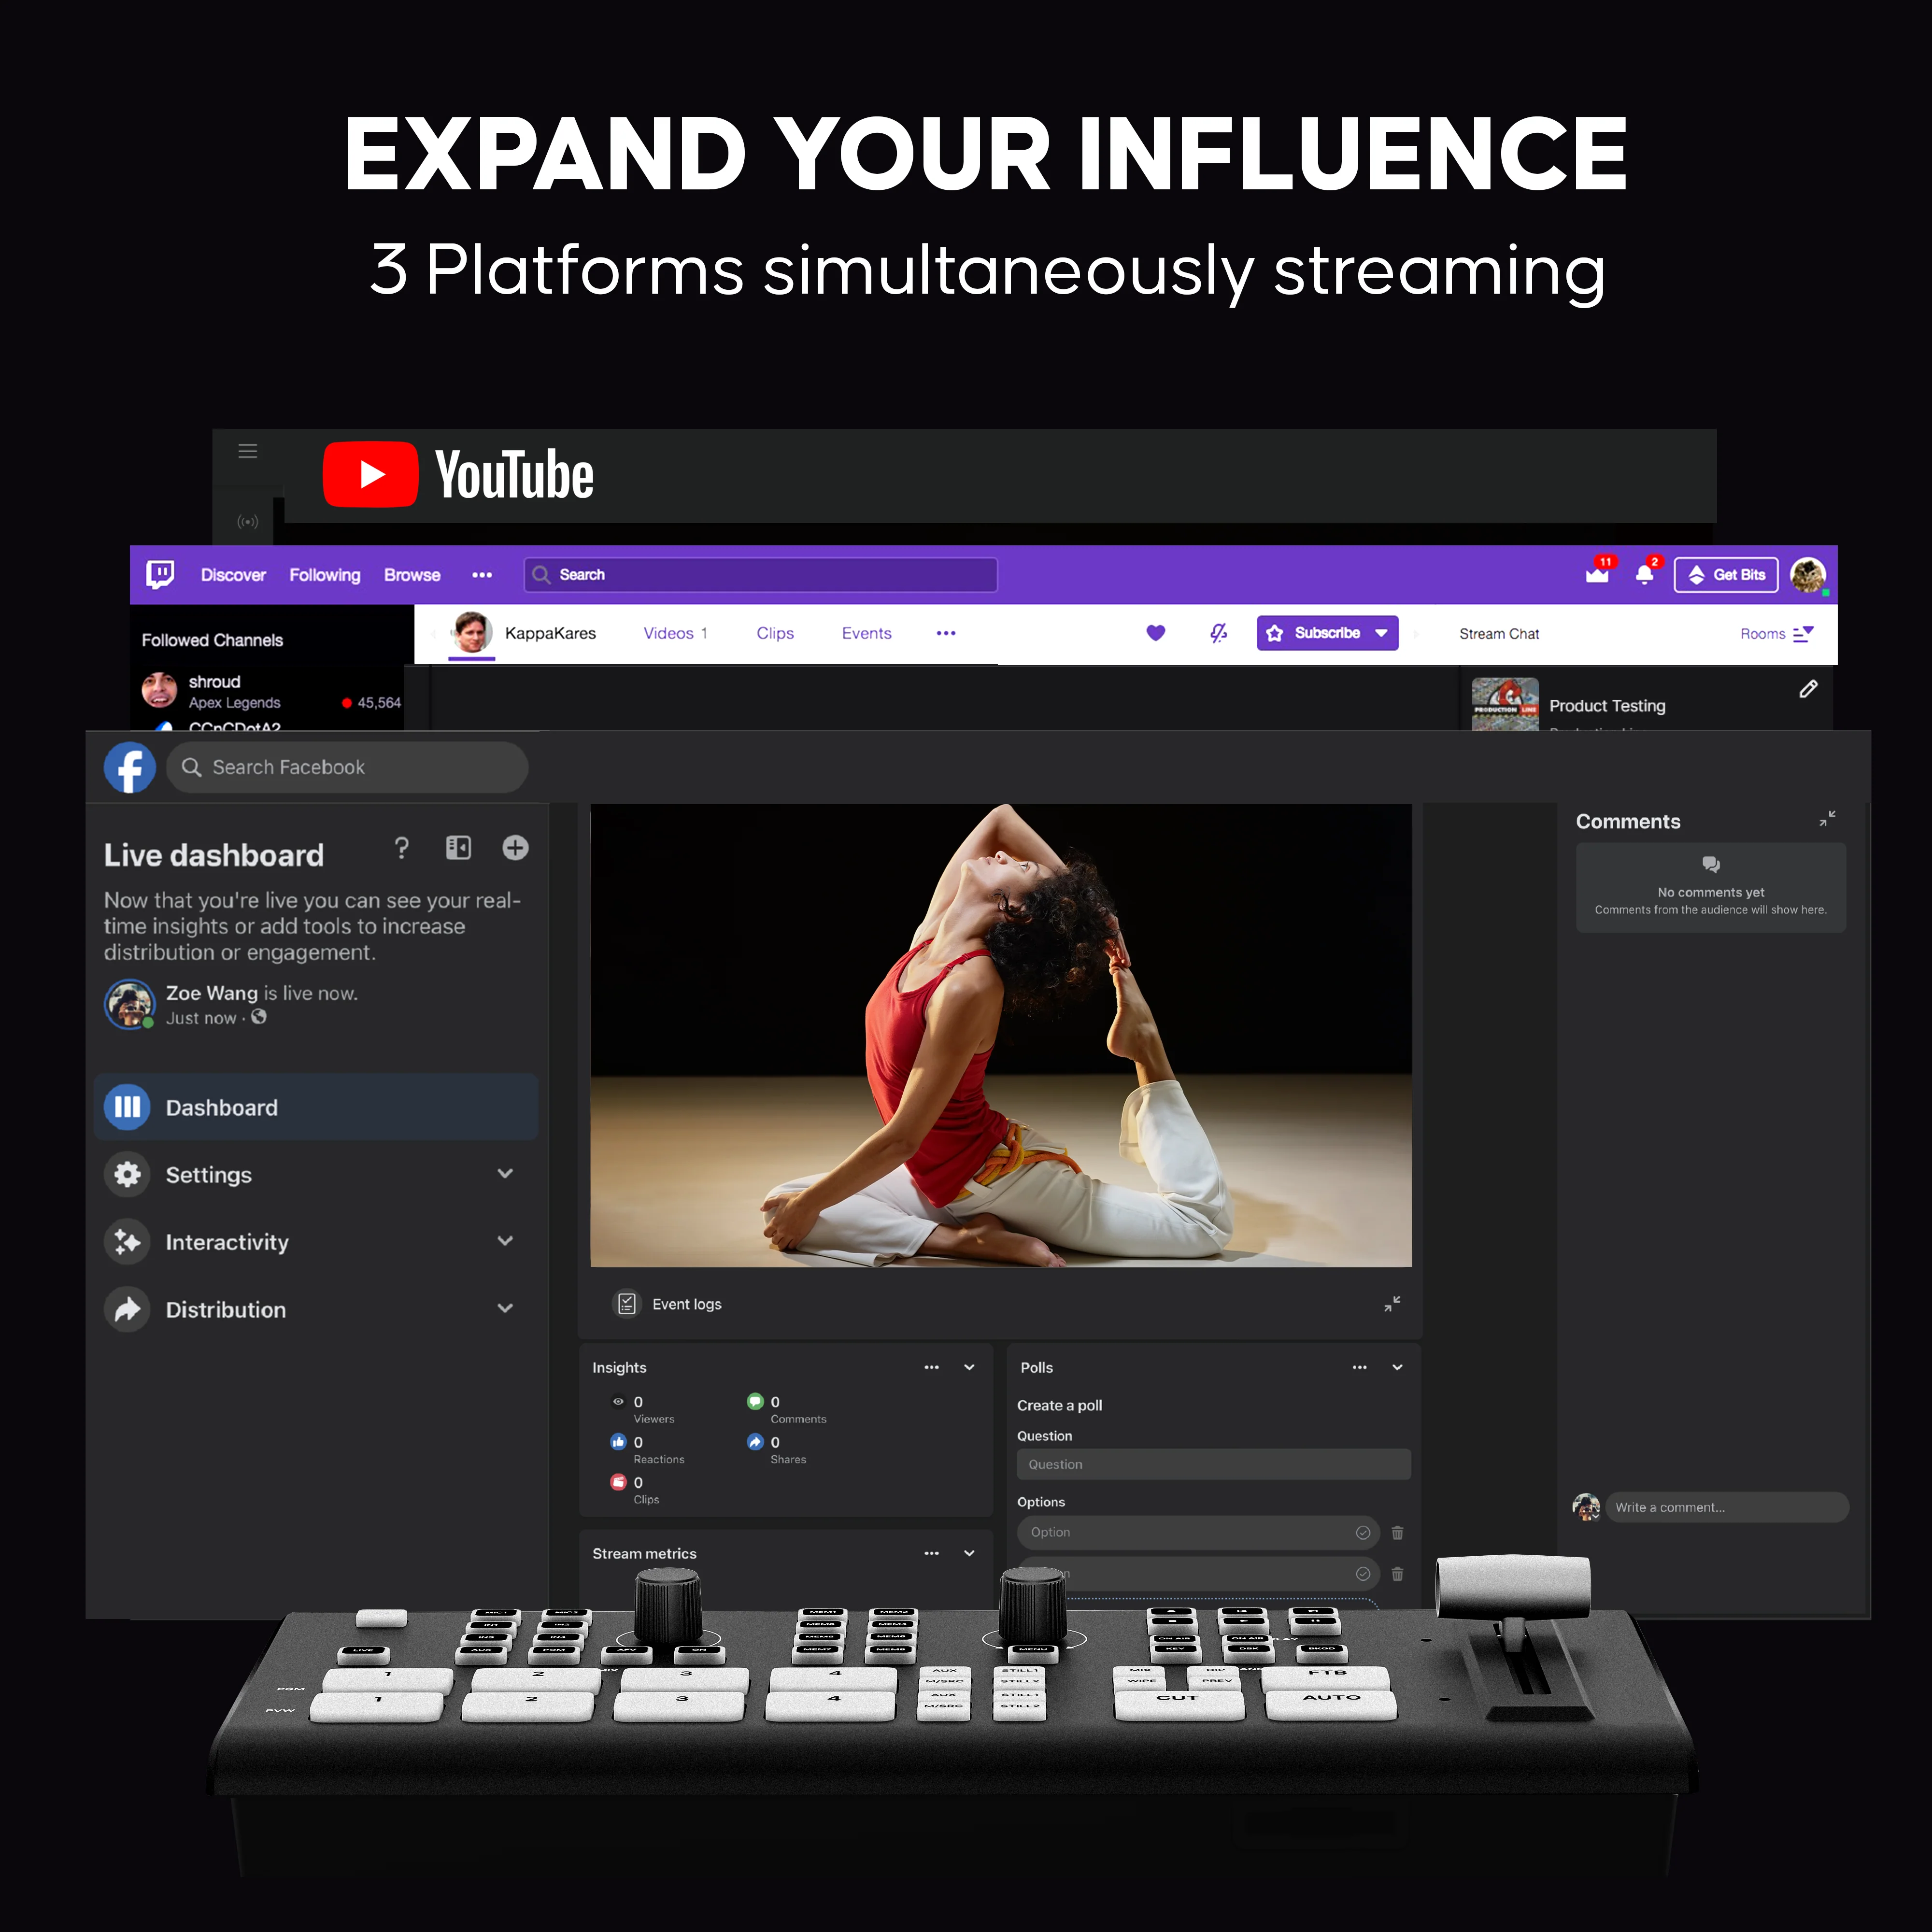Open the Twitch notifications bell
Screen dimensions: 1932x1932
click(x=1645, y=575)
